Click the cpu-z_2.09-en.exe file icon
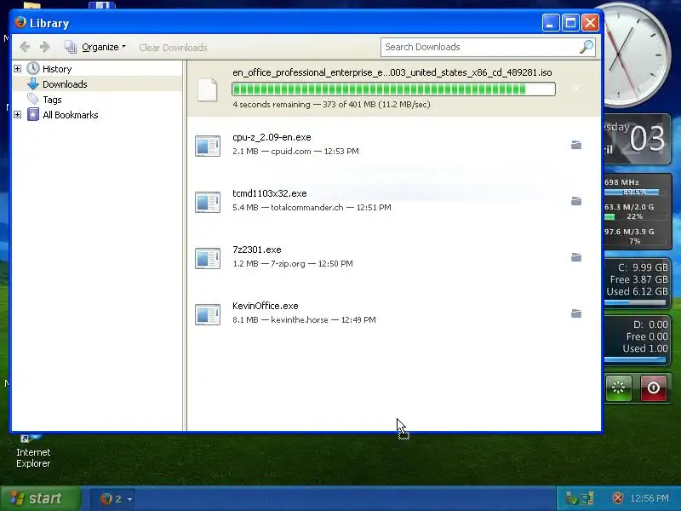The height and width of the screenshot is (511, 681). tap(208, 146)
